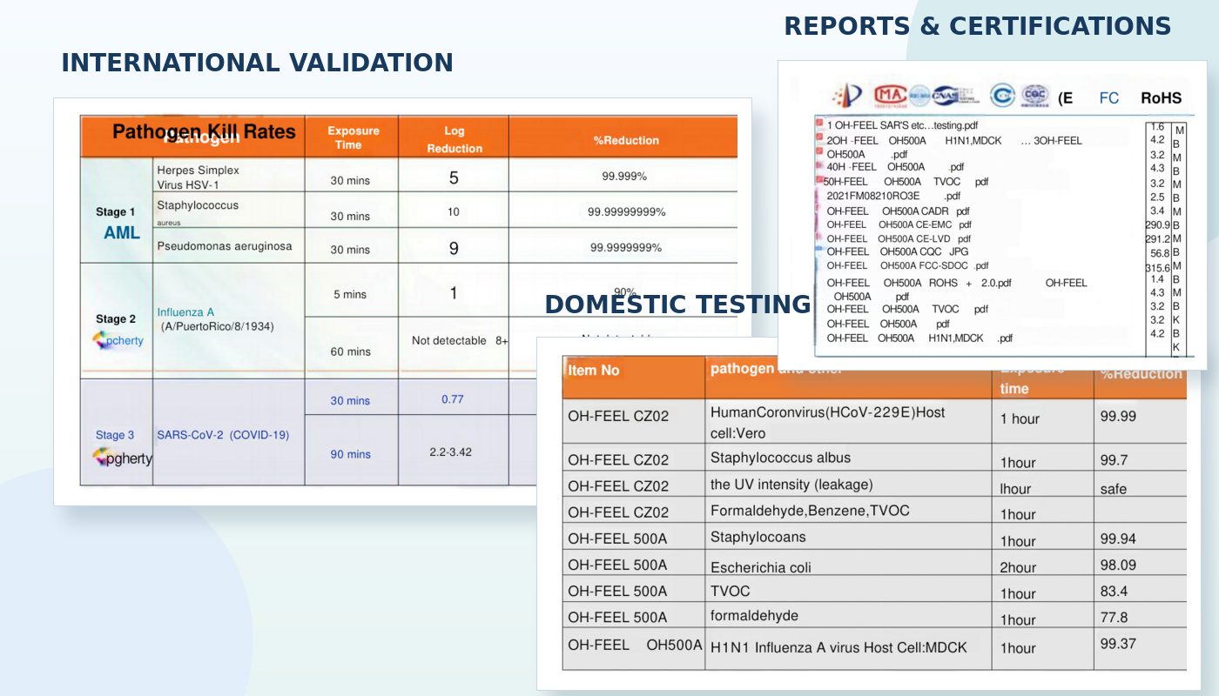
Task: Click the '83.4' reduction value
Action: (x=1114, y=591)
